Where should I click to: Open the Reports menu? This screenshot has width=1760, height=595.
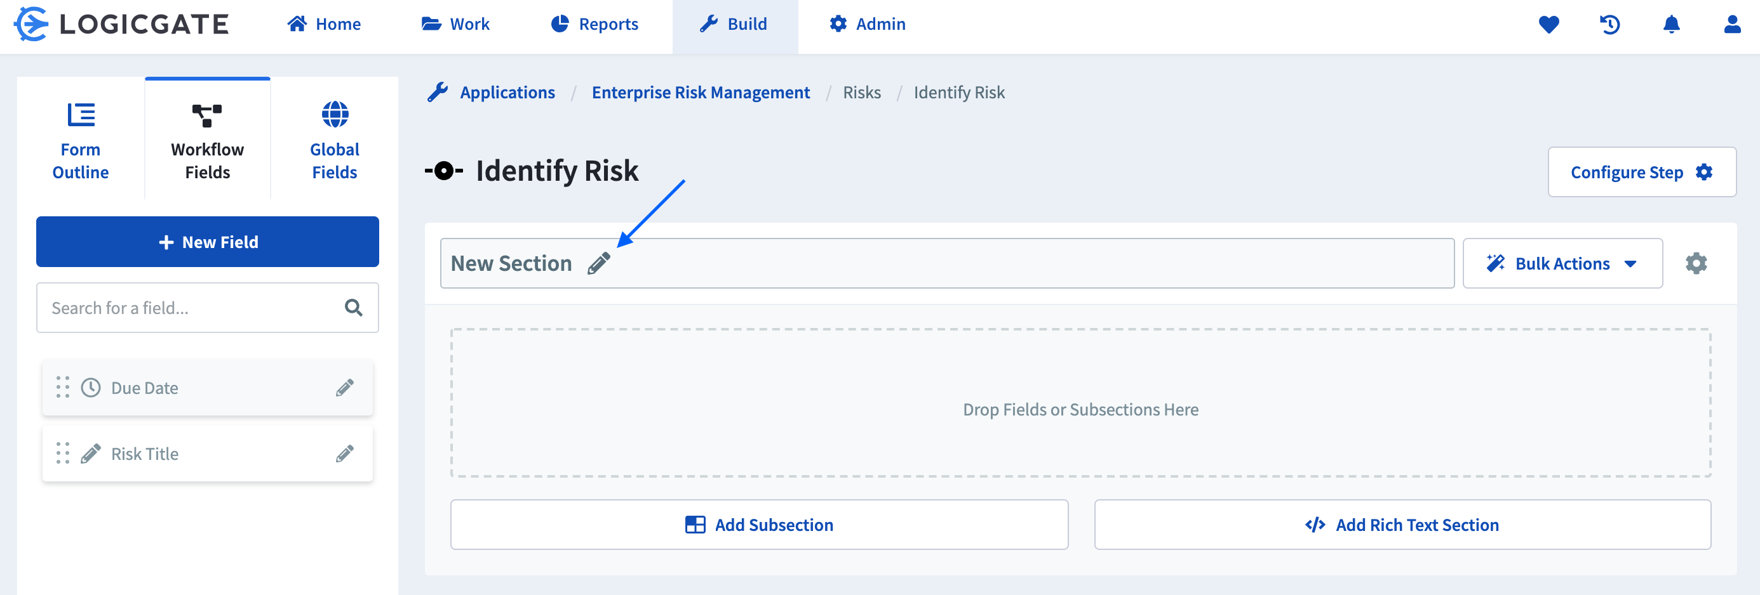(x=595, y=25)
